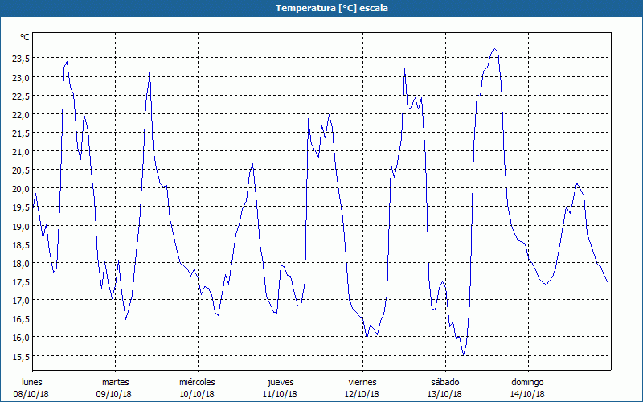This screenshot has height=402, width=643.
Task: Select the 'miércoles' day label
Action: click(x=197, y=382)
